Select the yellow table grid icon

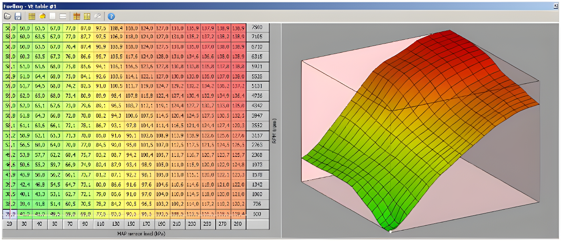(32, 16)
